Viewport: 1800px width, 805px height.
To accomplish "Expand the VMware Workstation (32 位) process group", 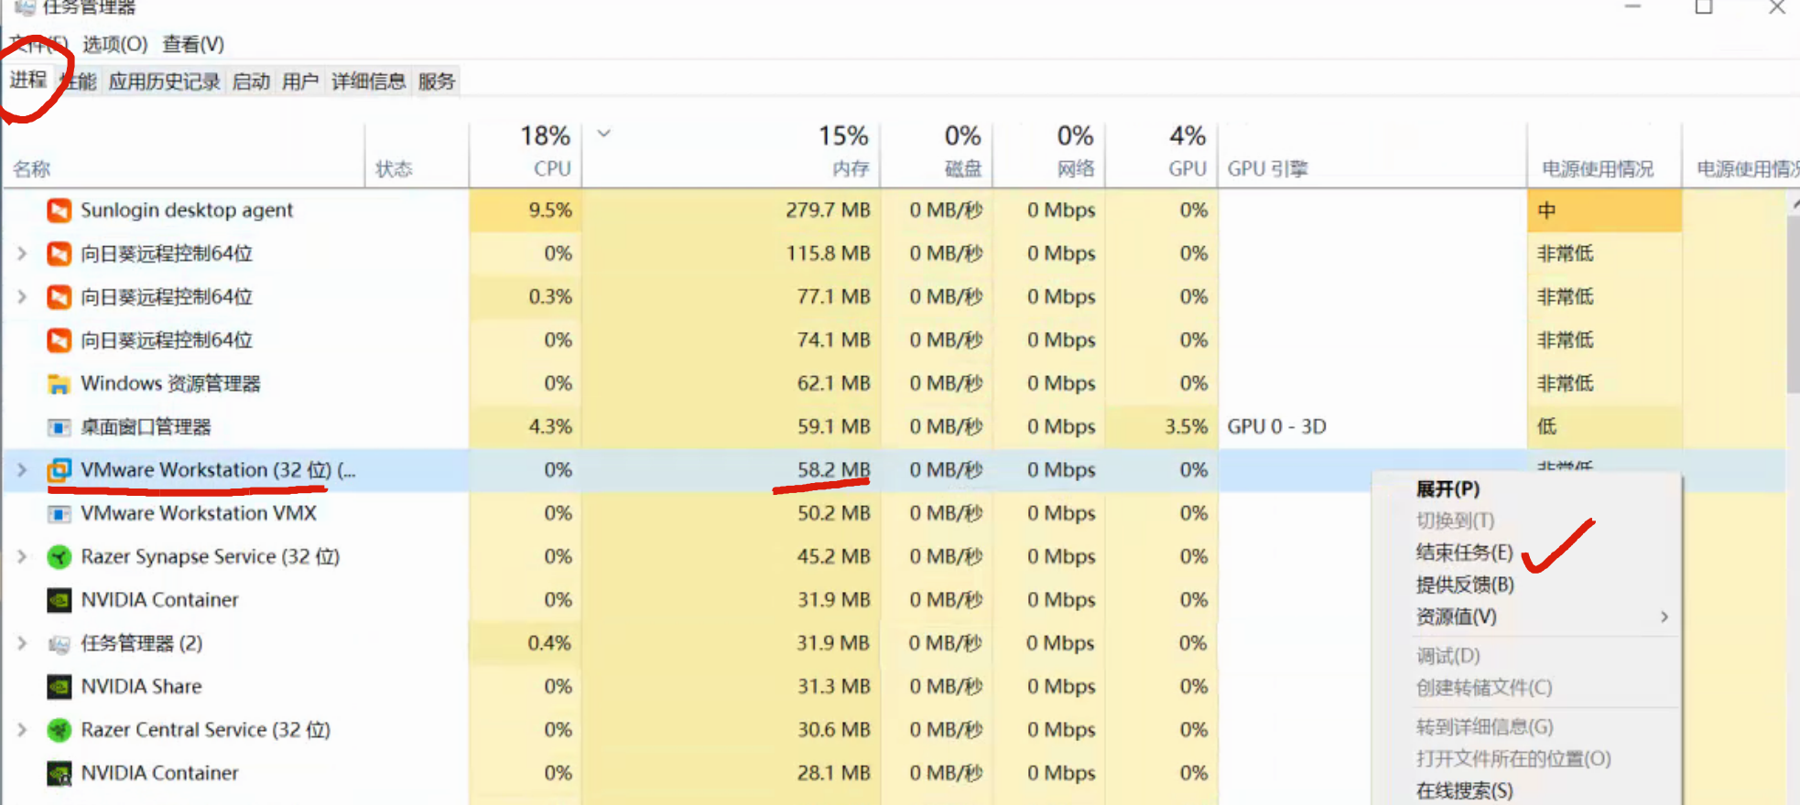I will [x=22, y=470].
